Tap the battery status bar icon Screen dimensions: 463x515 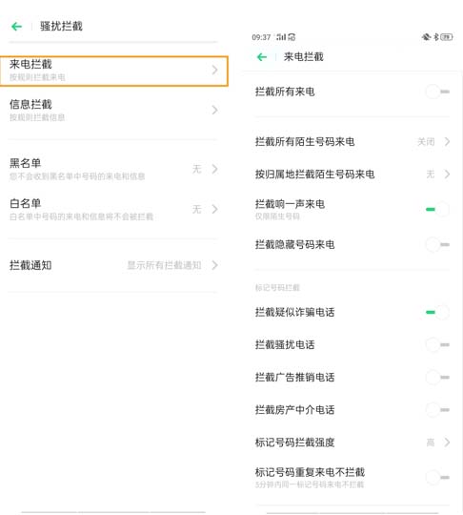pos(447,37)
